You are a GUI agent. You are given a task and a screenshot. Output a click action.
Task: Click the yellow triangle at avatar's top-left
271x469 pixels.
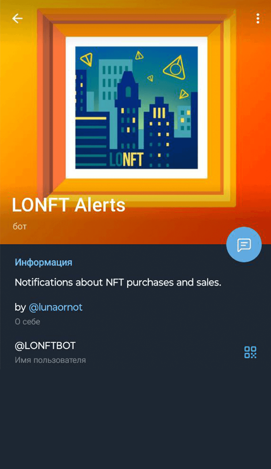[85, 60]
